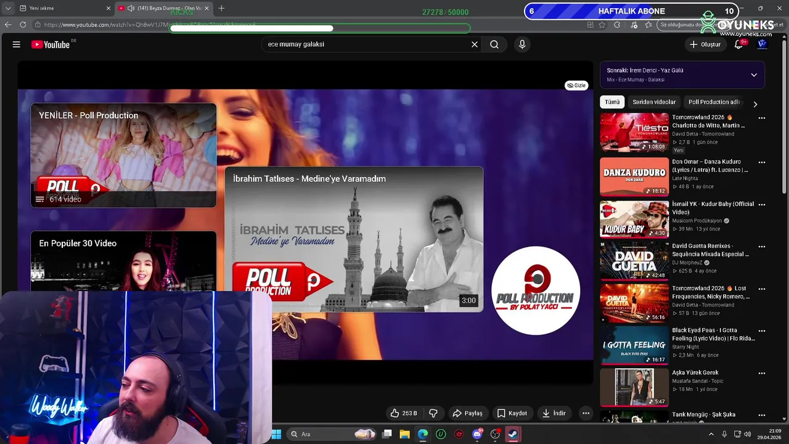
Task: Close the Beyza Durmaz YouTube tab
Action: 206,8
